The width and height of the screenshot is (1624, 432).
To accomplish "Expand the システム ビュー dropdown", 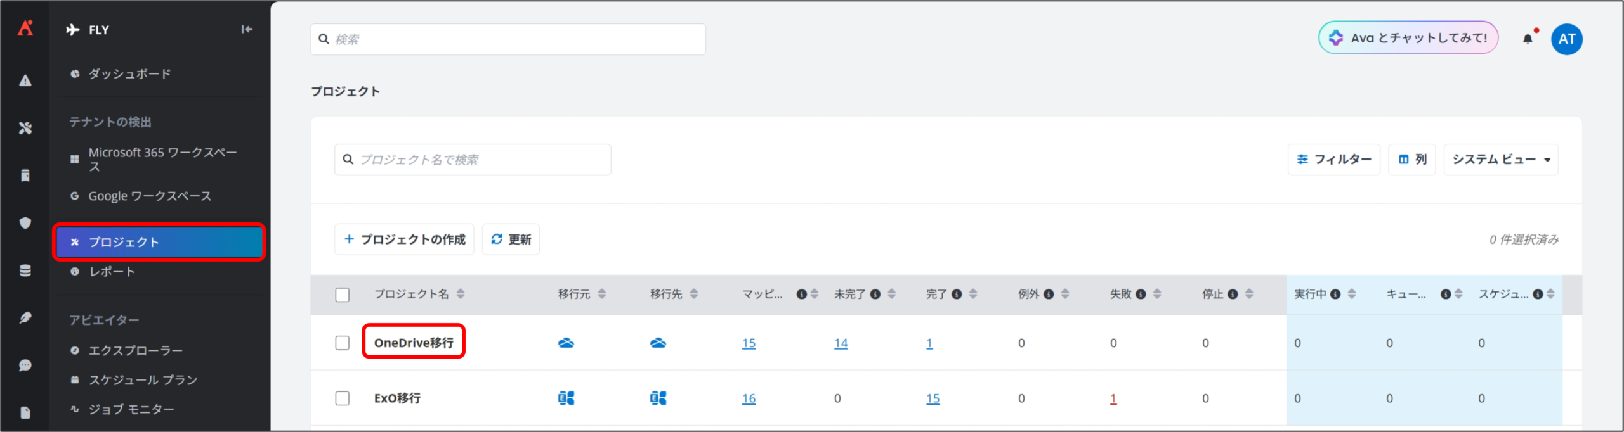I will pos(1500,160).
